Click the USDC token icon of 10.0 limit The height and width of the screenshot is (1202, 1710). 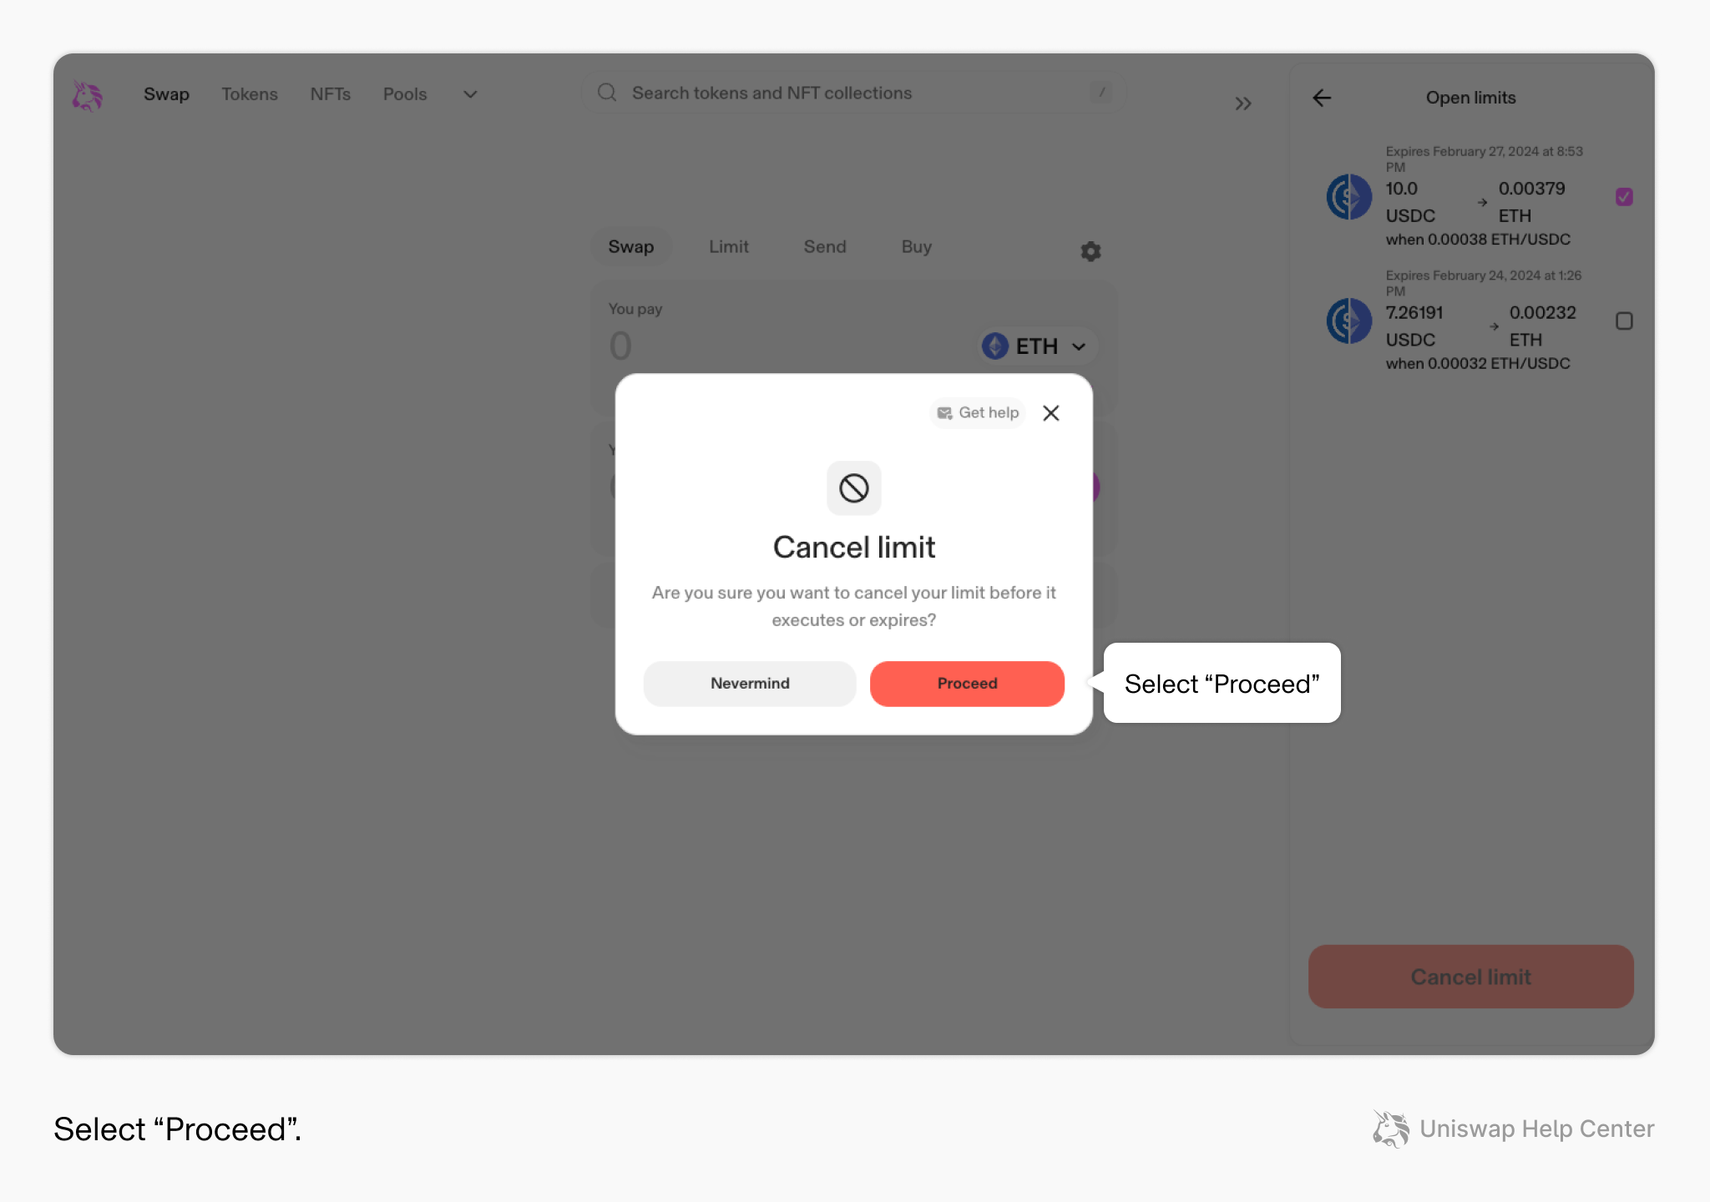[x=1349, y=197]
